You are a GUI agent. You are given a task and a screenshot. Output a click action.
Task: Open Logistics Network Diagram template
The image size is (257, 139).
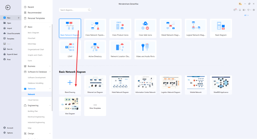(171, 85)
